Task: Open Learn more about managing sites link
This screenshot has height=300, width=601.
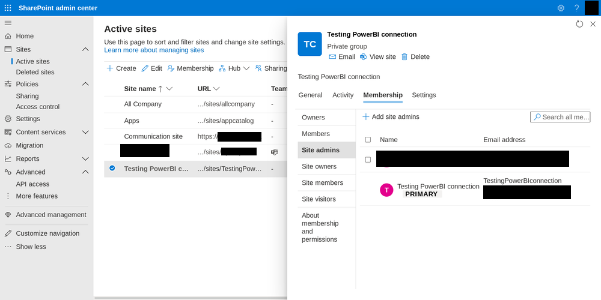Action: click(154, 50)
